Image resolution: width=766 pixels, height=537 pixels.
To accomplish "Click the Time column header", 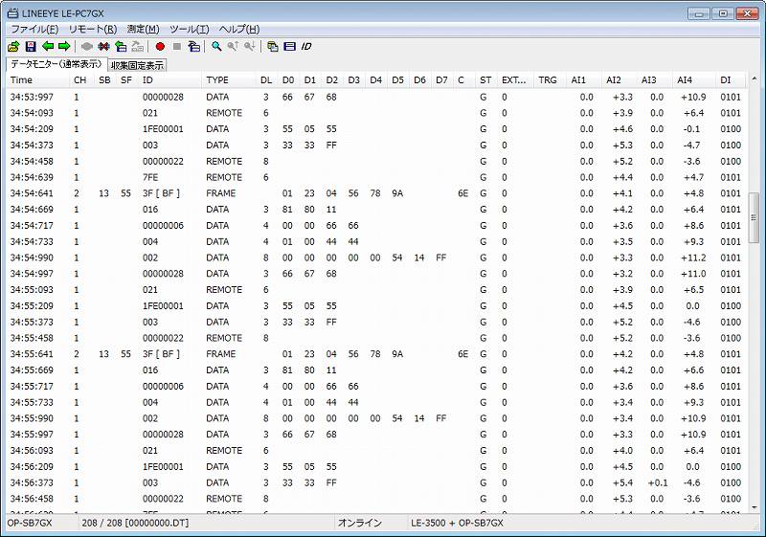I will [21, 80].
